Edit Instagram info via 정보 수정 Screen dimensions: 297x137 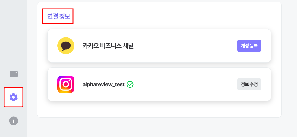[249, 84]
